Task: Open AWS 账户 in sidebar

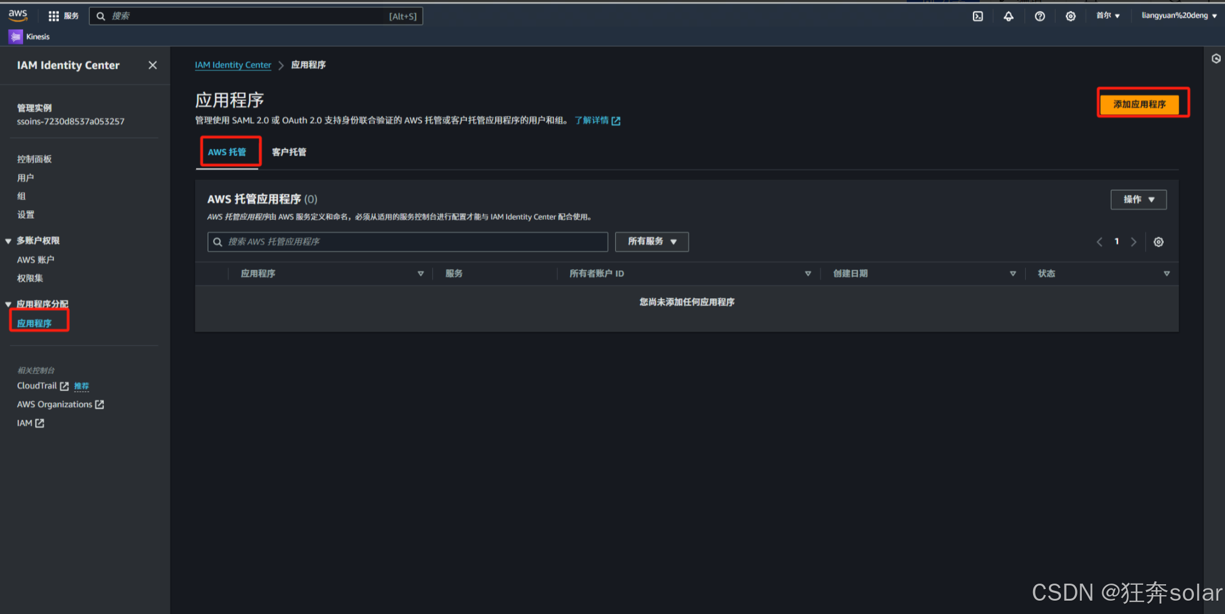Action: click(x=36, y=260)
